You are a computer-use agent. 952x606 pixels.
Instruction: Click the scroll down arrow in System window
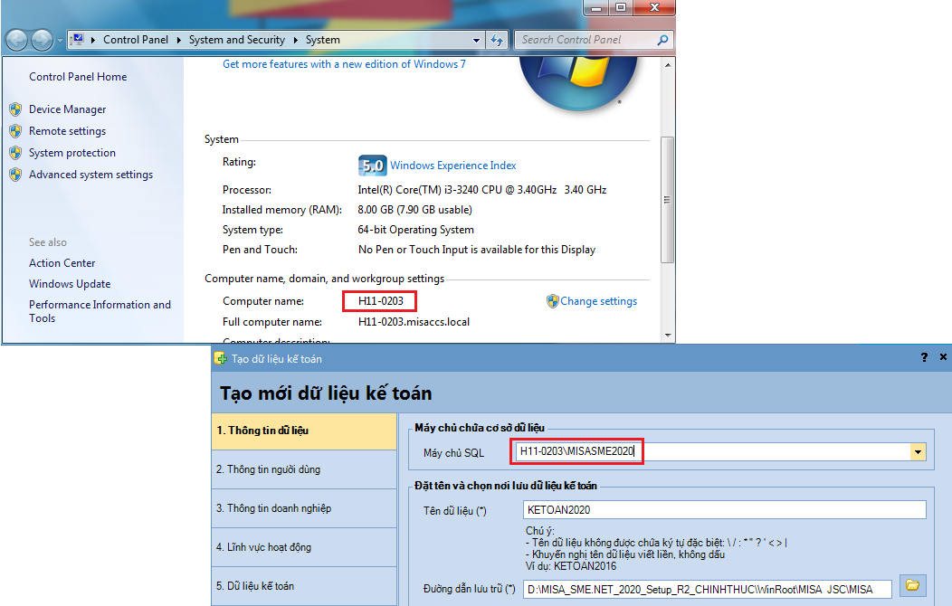click(667, 335)
